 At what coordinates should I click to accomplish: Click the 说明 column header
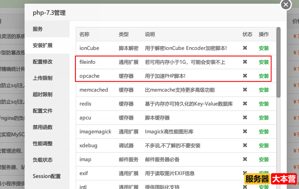[x=150, y=34]
